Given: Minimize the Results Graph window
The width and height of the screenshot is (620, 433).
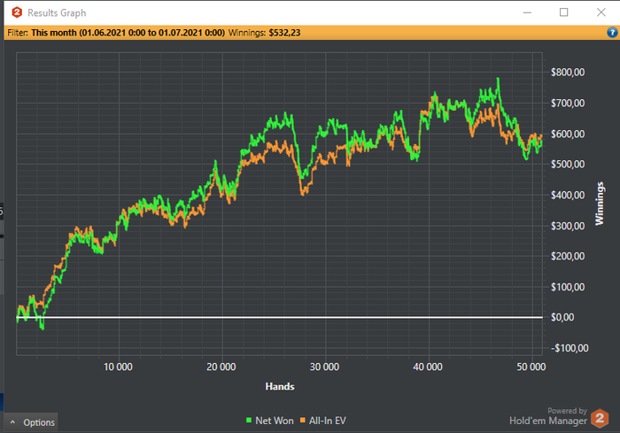Looking at the screenshot, I should click(x=527, y=12).
